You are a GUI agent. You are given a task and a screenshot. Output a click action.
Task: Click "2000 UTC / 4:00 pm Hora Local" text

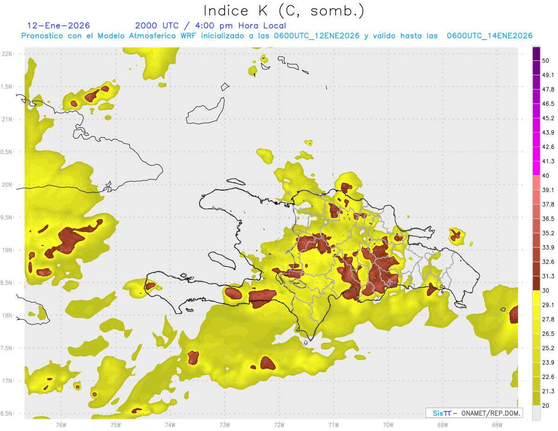[211, 26]
